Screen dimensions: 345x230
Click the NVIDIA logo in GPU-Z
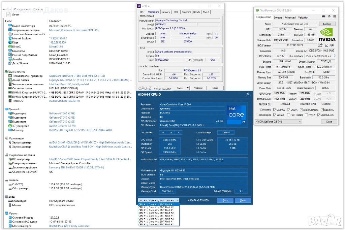(326, 35)
